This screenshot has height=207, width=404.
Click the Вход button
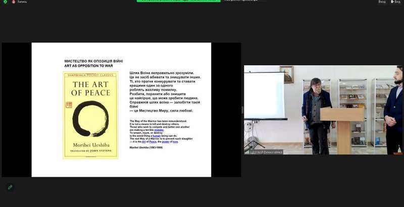click(382, 2)
